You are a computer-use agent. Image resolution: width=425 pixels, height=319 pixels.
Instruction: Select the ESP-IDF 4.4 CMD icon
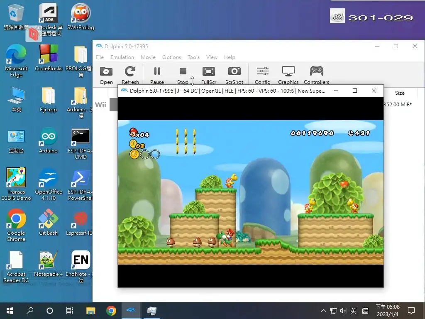81,144
